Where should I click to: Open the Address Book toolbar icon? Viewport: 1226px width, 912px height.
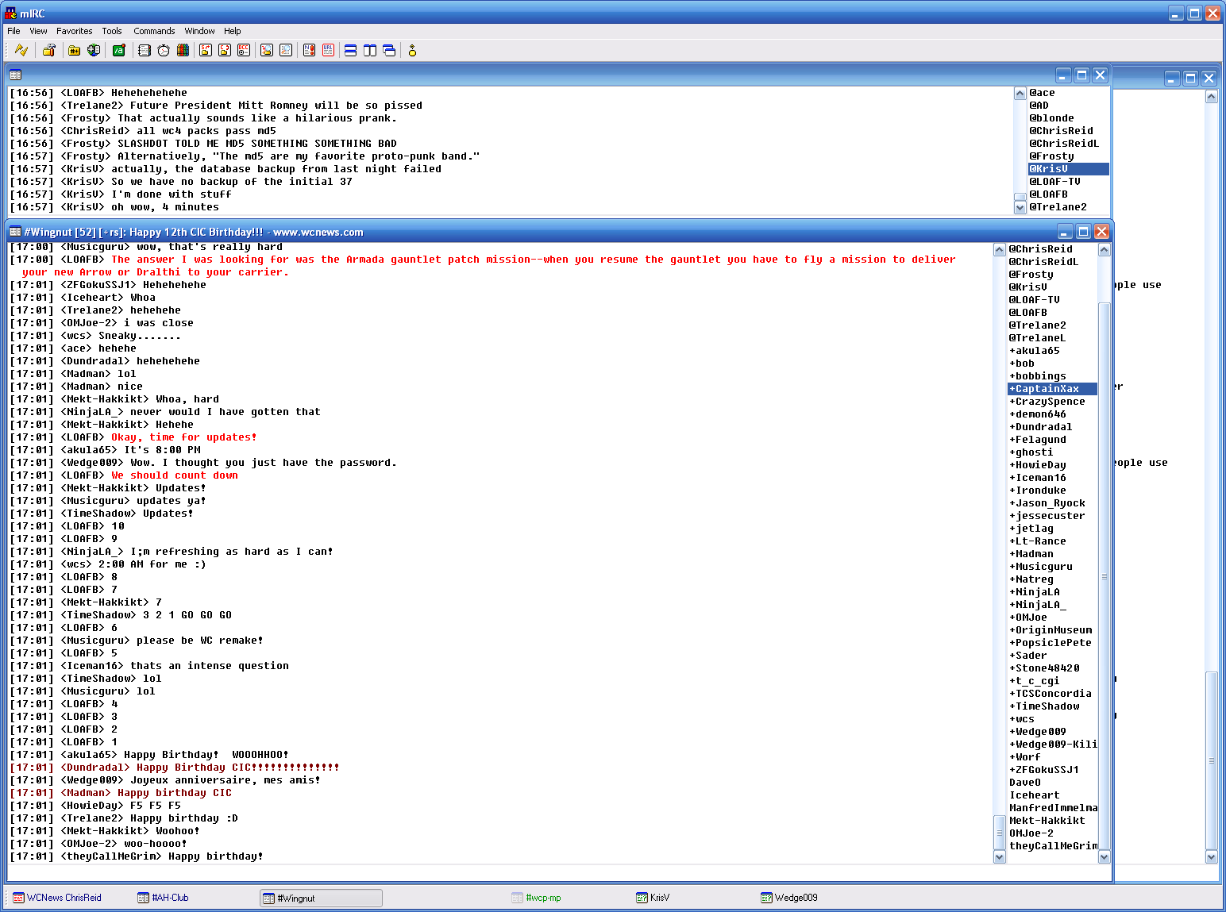(144, 50)
